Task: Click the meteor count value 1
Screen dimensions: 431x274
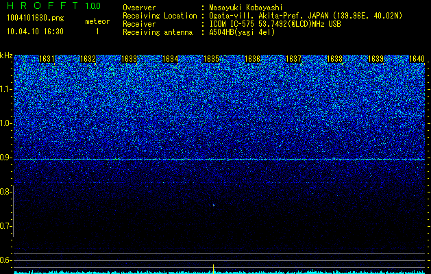Action: click(x=97, y=32)
